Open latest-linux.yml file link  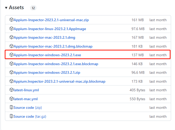(26, 90)
